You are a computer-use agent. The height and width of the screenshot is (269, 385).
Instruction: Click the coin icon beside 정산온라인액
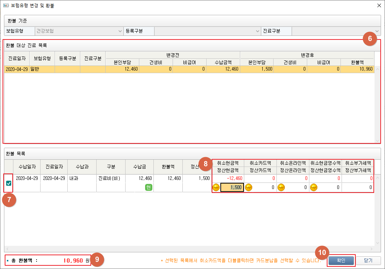point(281,188)
